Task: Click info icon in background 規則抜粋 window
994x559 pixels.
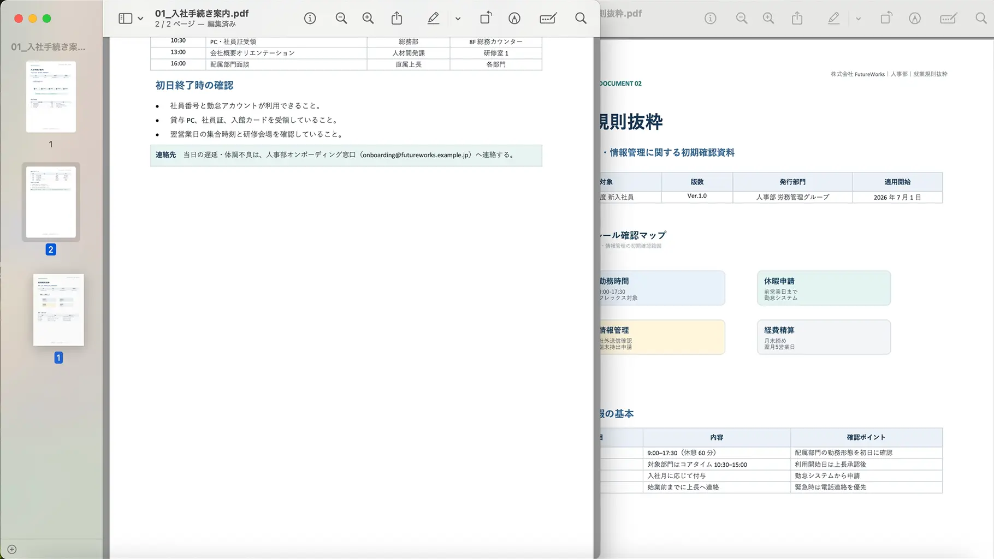Action: coord(710,19)
